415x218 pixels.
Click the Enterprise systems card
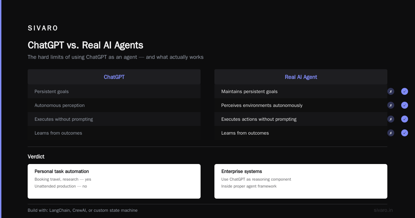pyautogui.click(x=301, y=181)
